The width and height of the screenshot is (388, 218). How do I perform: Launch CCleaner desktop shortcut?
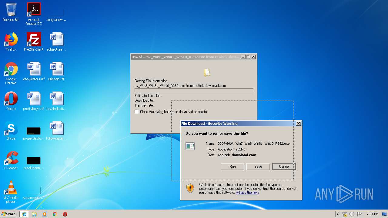coord(11,160)
